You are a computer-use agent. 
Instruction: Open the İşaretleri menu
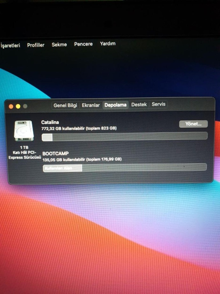pos(10,46)
